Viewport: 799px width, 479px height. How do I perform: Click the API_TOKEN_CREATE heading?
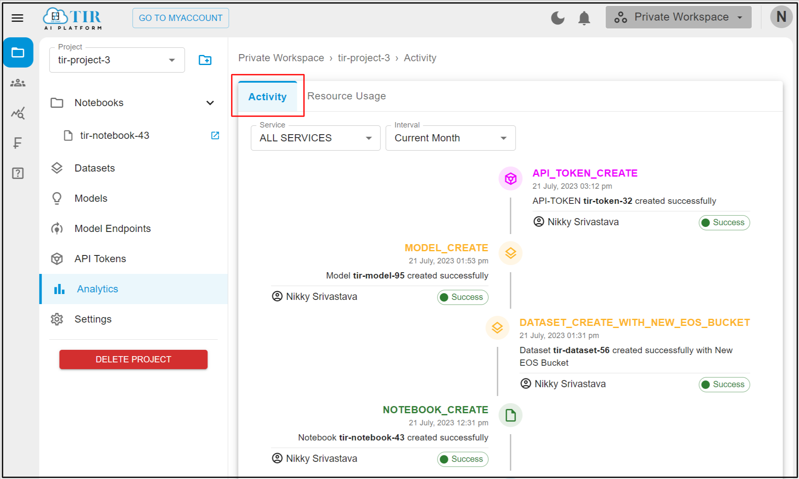585,173
